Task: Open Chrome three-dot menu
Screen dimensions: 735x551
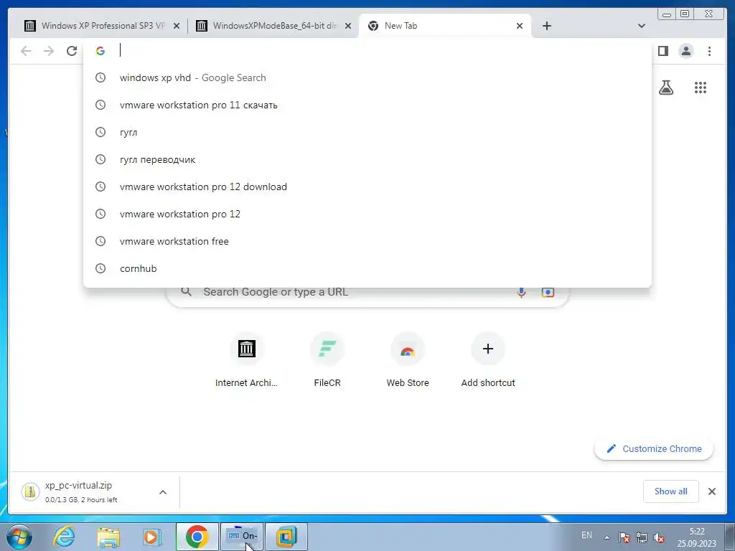Action: pos(709,51)
